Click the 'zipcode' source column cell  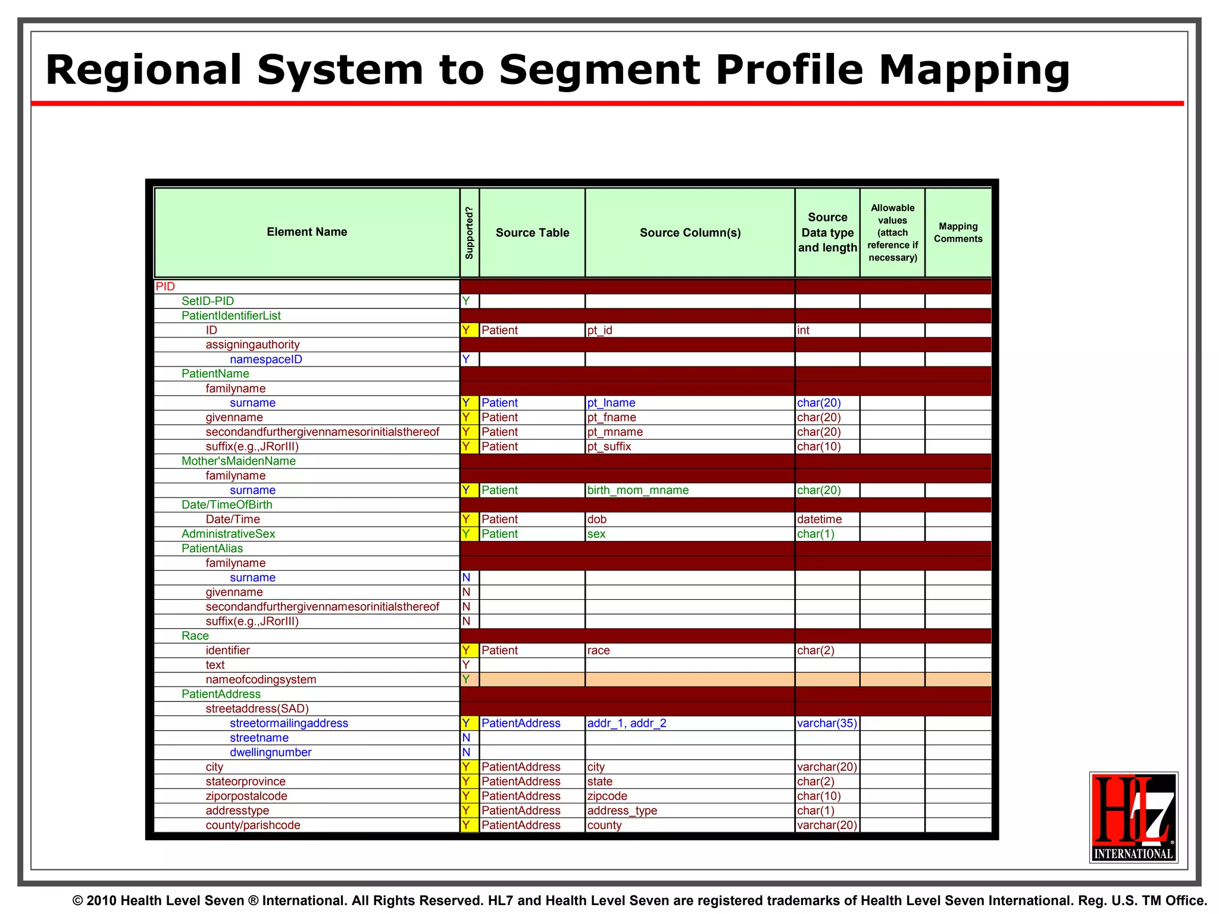(690, 796)
